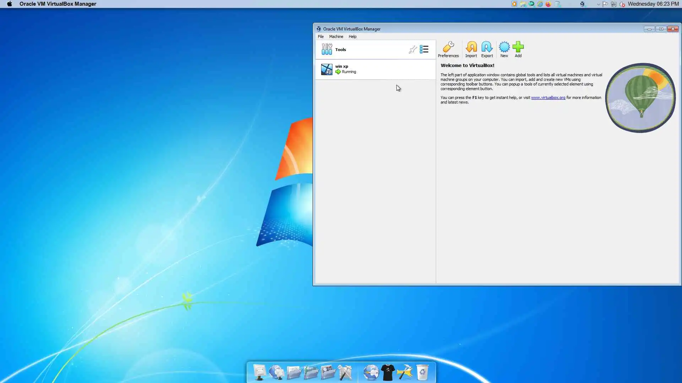Open the Help menu
Screen dimensions: 682x383
[352, 37]
